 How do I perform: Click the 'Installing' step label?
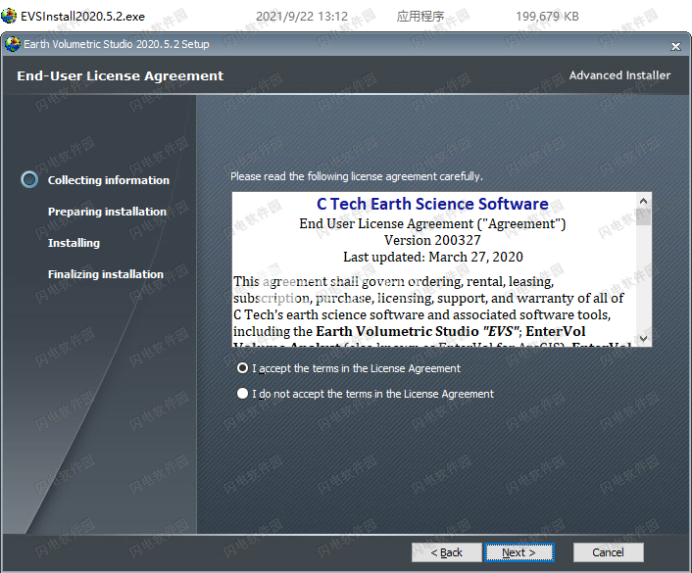74,243
